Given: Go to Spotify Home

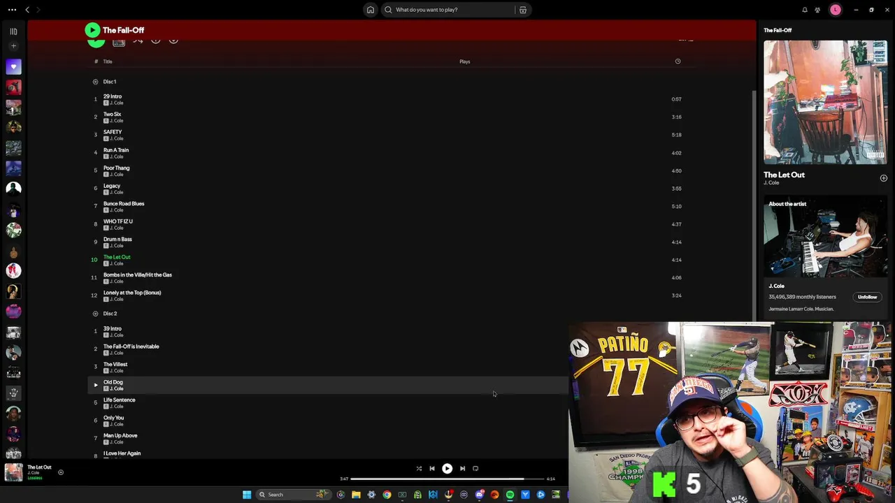Looking at the screenshot, I should 370,10.
